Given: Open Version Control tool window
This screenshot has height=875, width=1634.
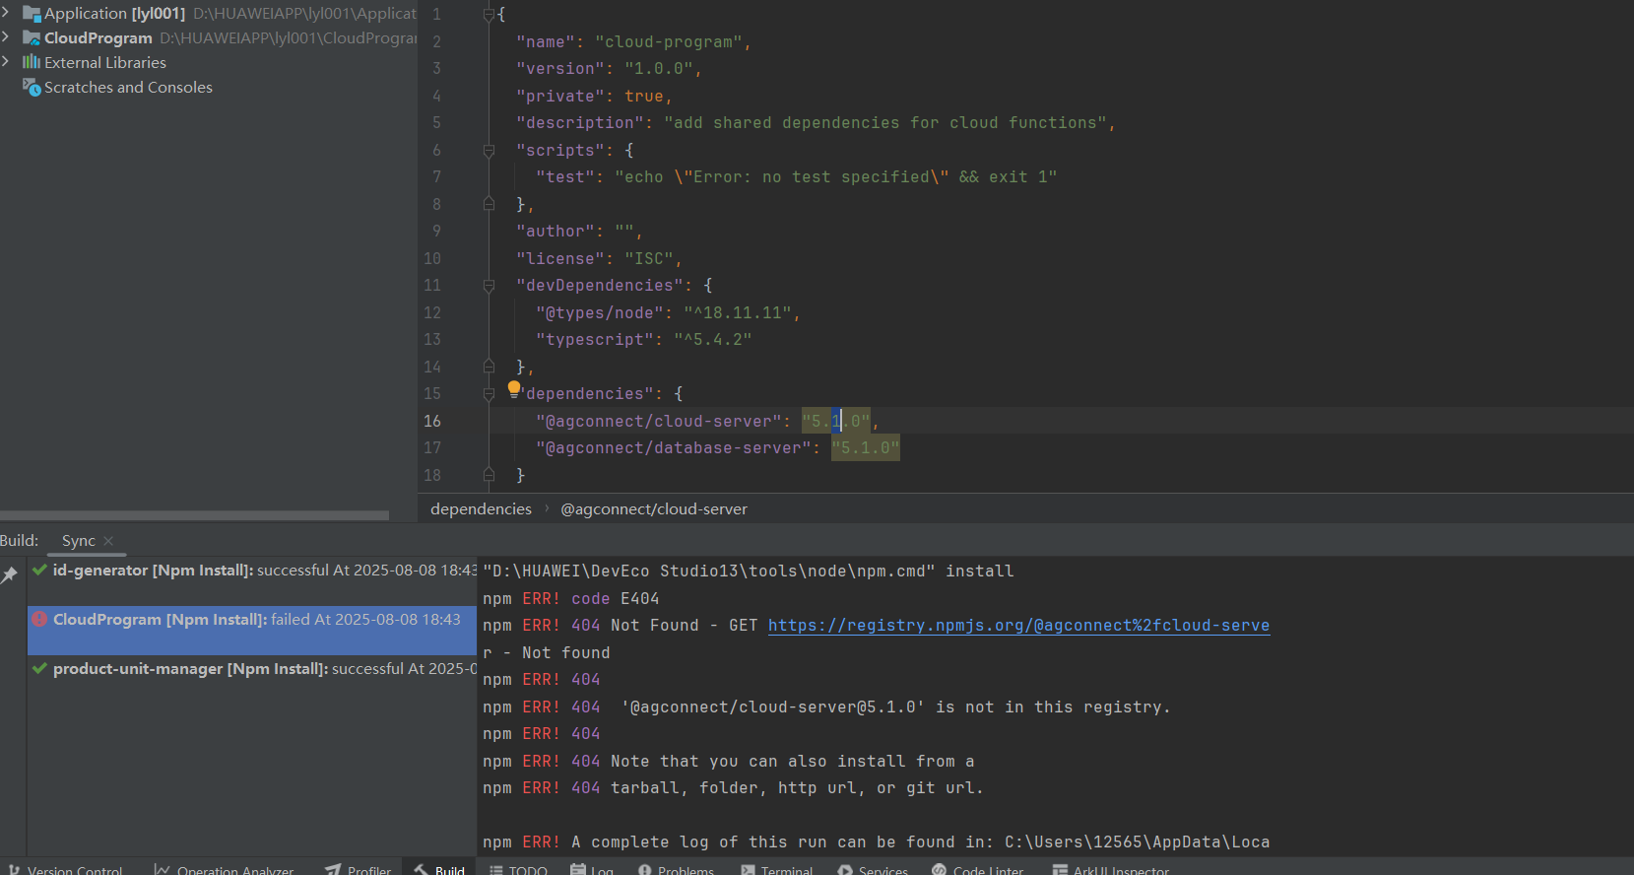Looking at the screenshot, I should pyautogui.click(x=65, y=870).
